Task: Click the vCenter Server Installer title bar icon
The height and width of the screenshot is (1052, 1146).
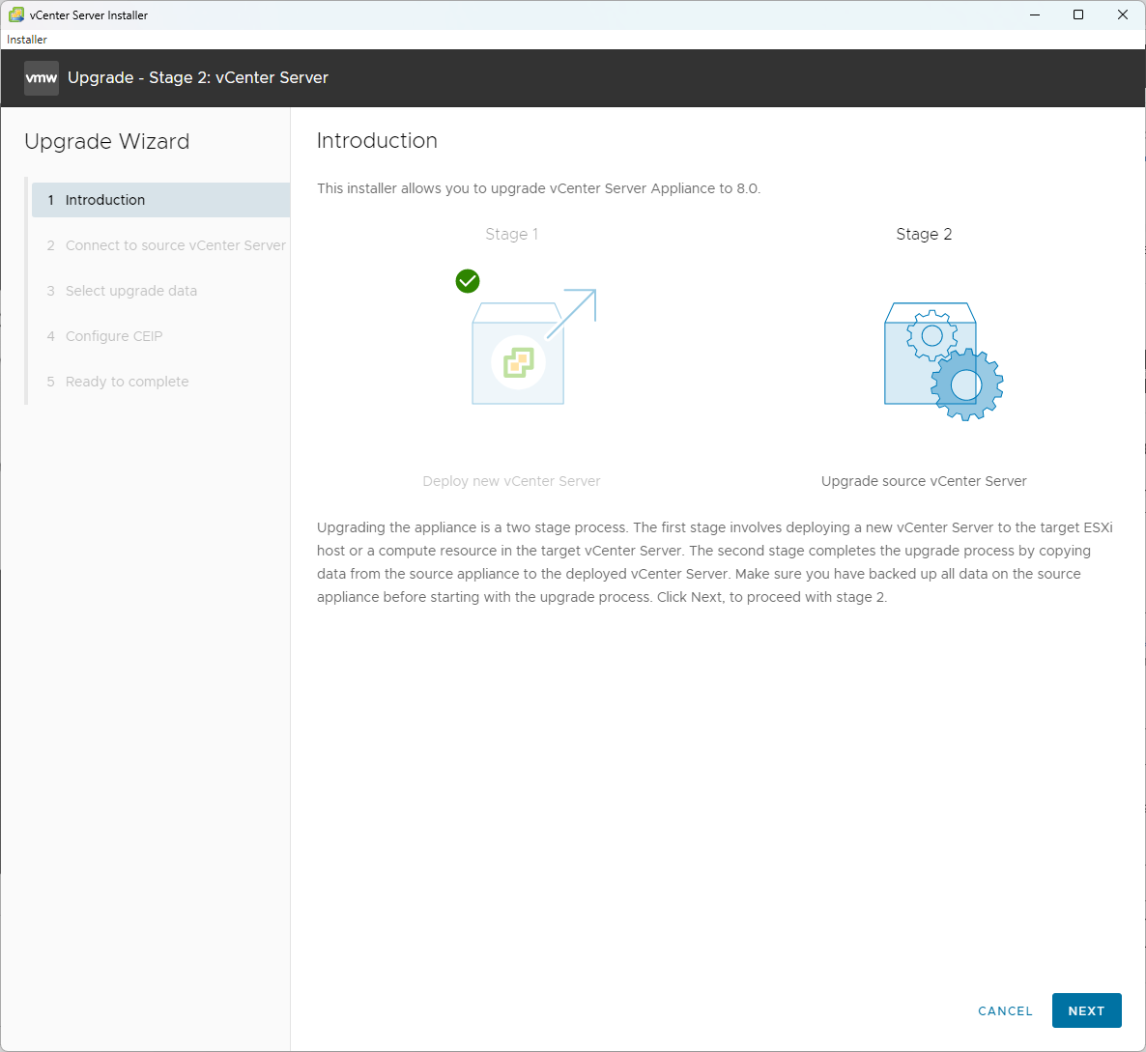Action: [16, 14]
